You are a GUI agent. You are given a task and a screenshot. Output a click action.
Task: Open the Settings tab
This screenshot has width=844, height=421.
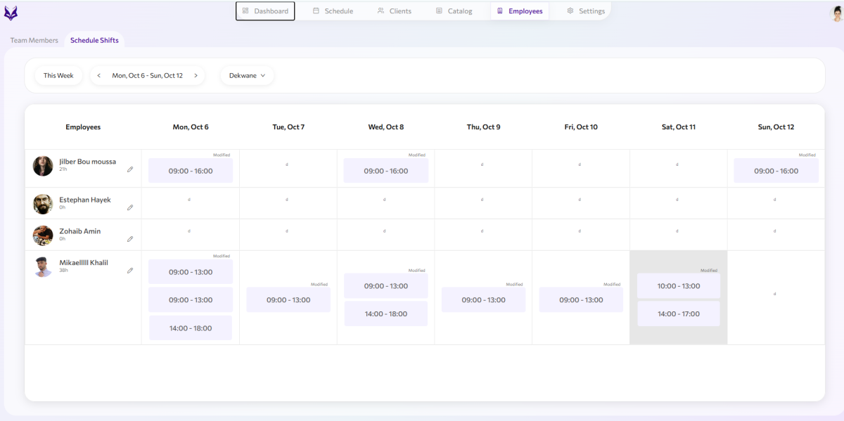(585, 11)
